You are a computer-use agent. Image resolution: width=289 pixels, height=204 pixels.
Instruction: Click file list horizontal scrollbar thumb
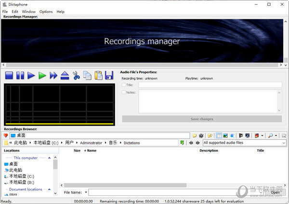click(125, 185)
